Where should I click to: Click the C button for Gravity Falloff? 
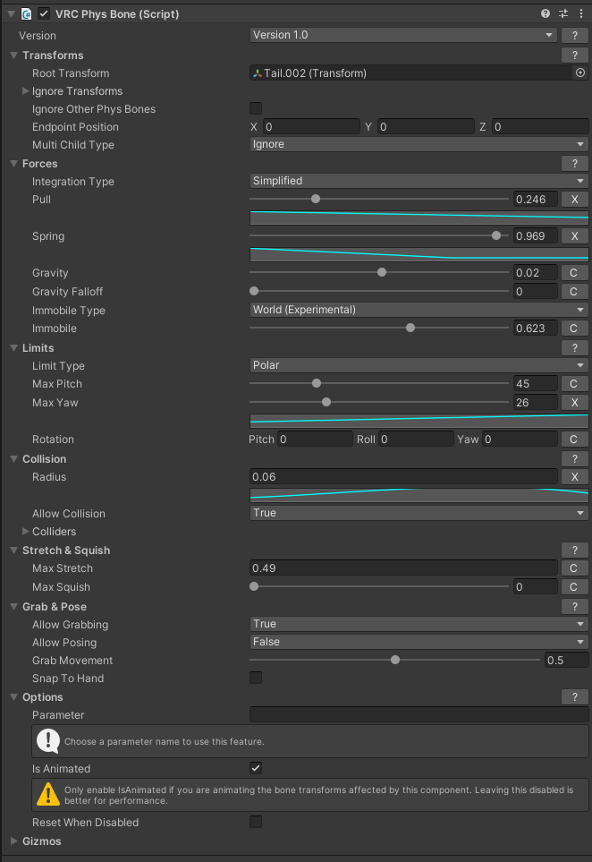tap(573, 292)
